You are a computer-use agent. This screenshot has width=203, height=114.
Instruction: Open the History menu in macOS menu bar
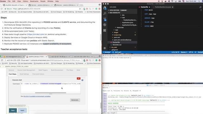25,1
